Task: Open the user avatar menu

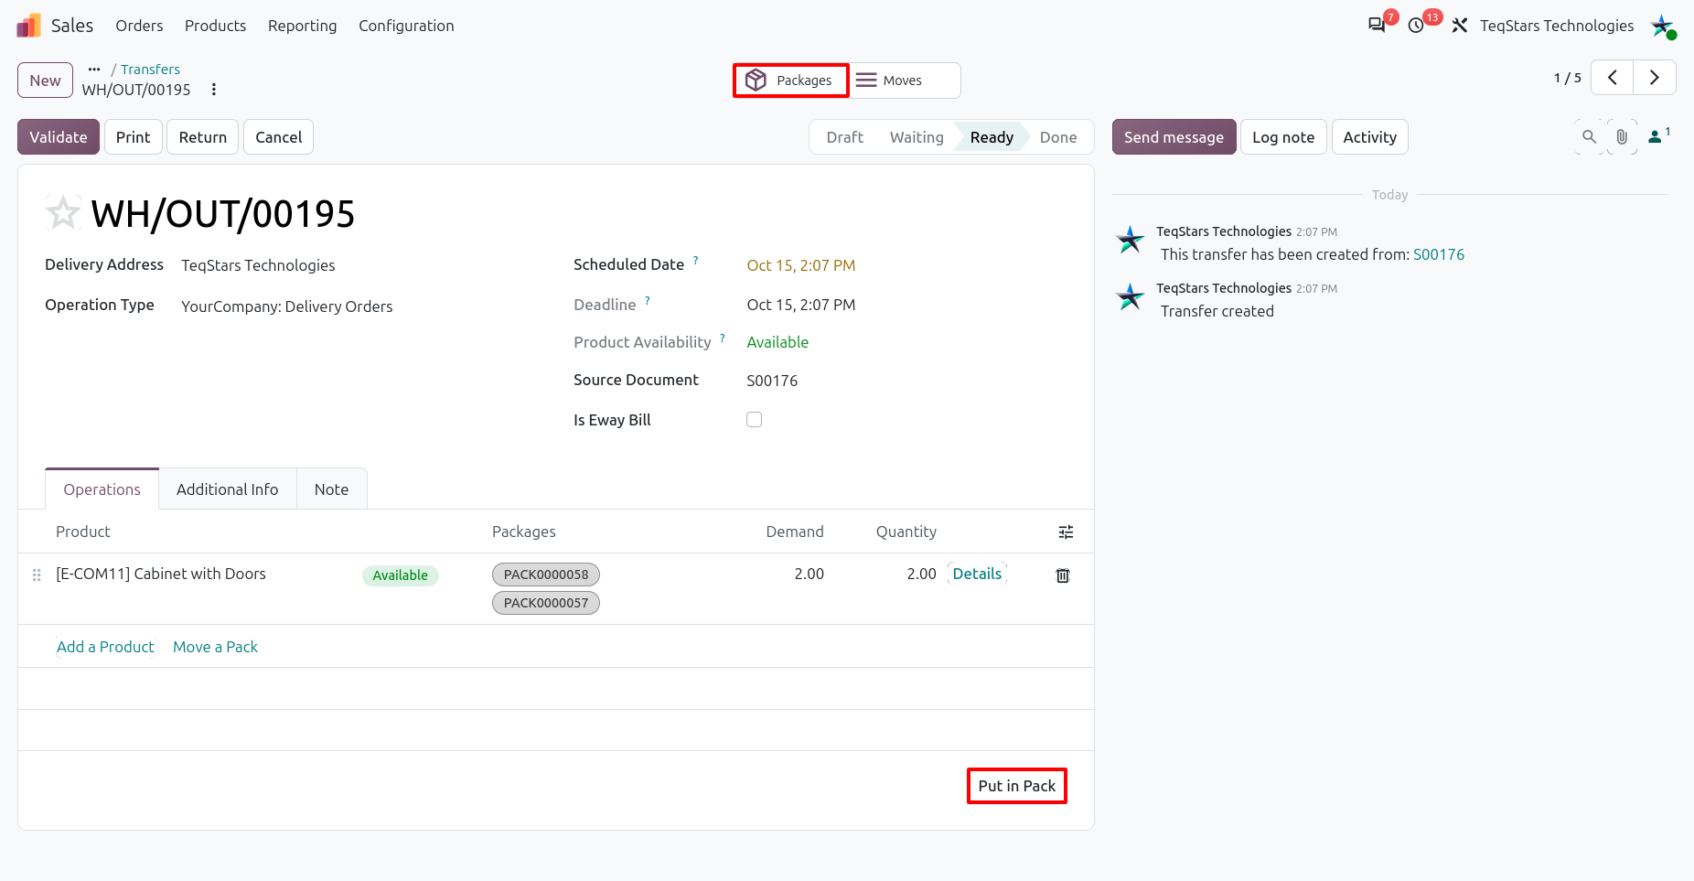Action: (x=1662, y=26)
